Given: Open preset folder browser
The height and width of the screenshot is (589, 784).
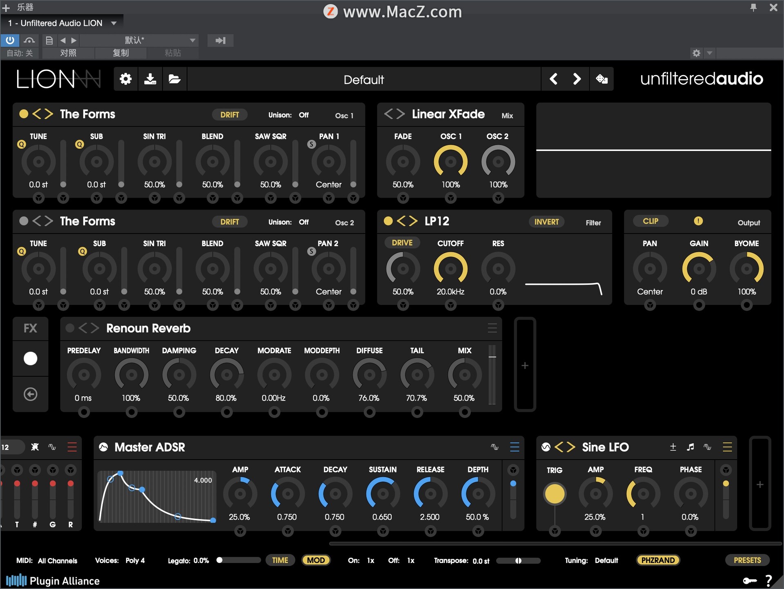Looking at the screenshot, I should (174, 79).
